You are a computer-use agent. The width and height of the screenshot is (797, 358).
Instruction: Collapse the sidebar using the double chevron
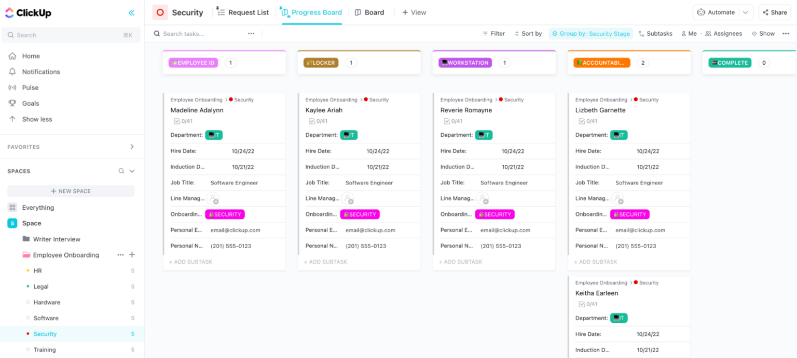click(131, 12)
